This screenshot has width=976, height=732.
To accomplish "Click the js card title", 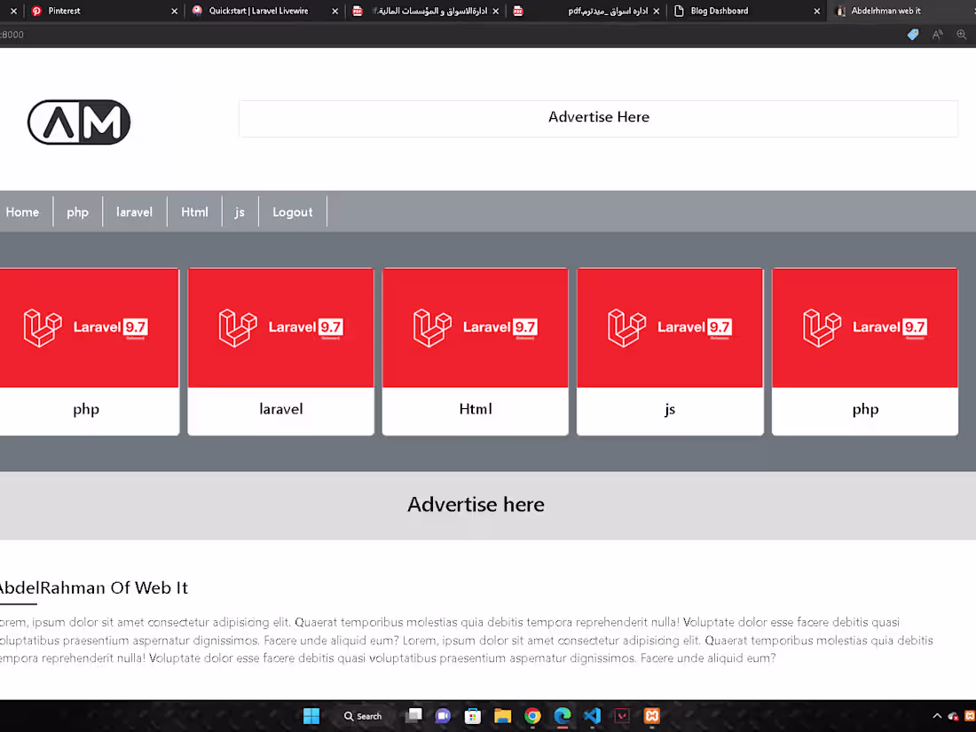I will (x=670, y=410).
